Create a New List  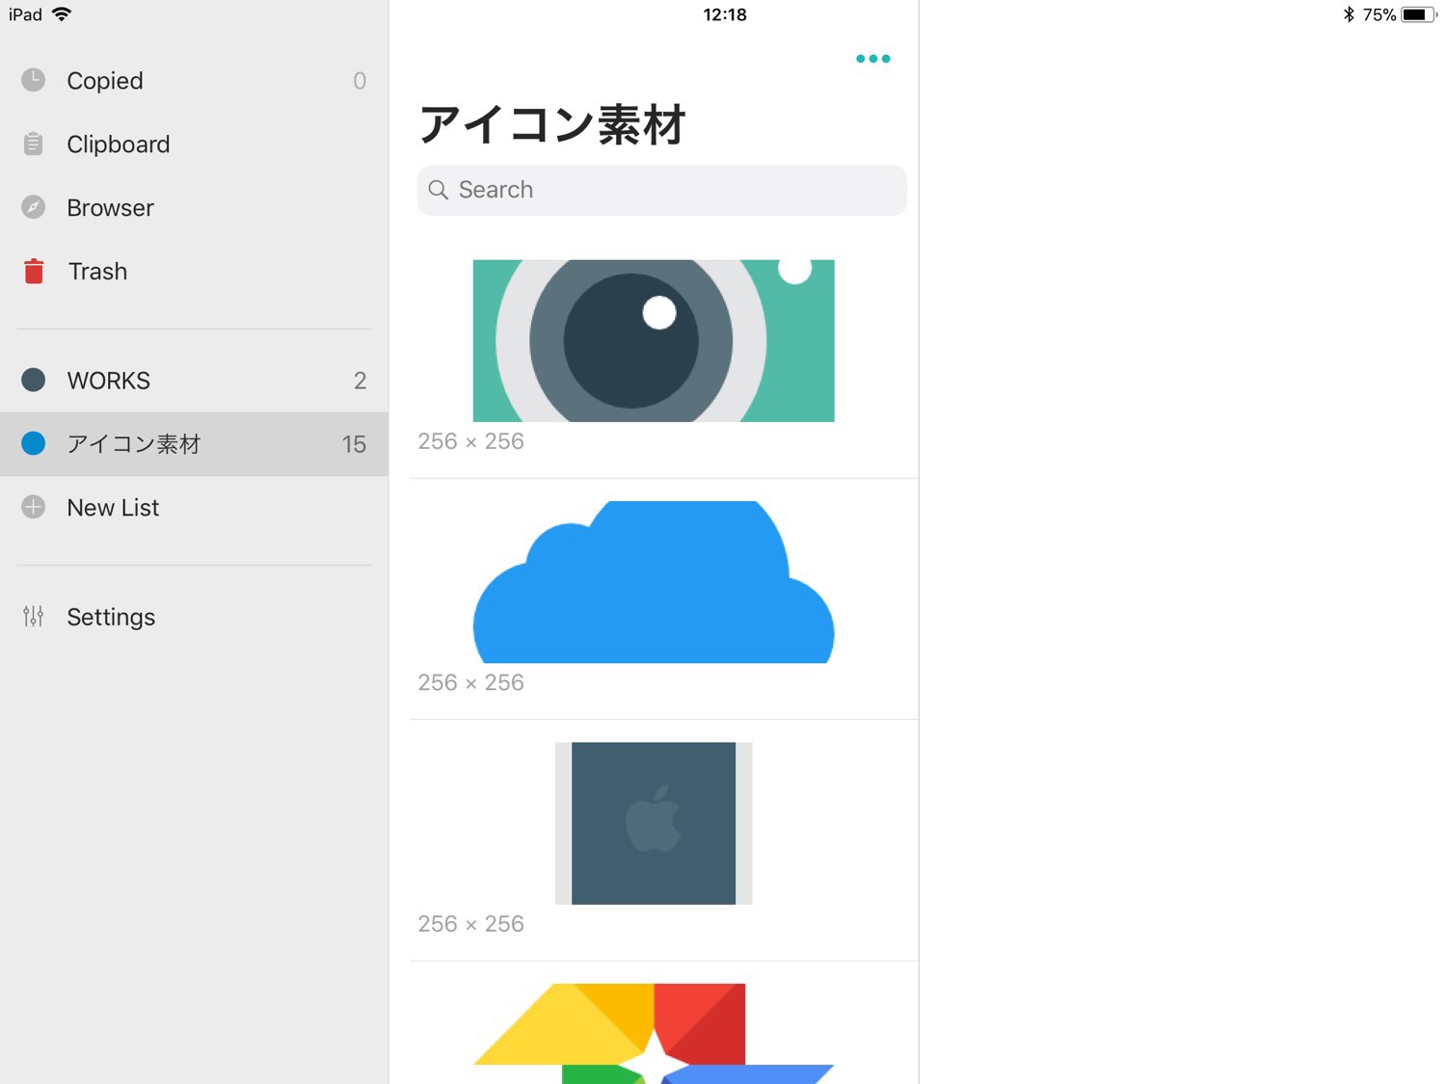[x=194, y=507]
